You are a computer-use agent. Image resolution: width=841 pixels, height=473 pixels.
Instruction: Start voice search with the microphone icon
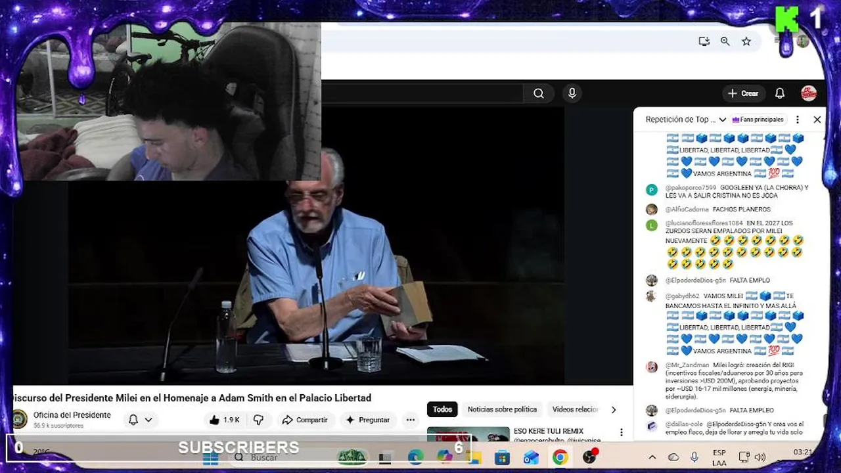coord(572,93)
